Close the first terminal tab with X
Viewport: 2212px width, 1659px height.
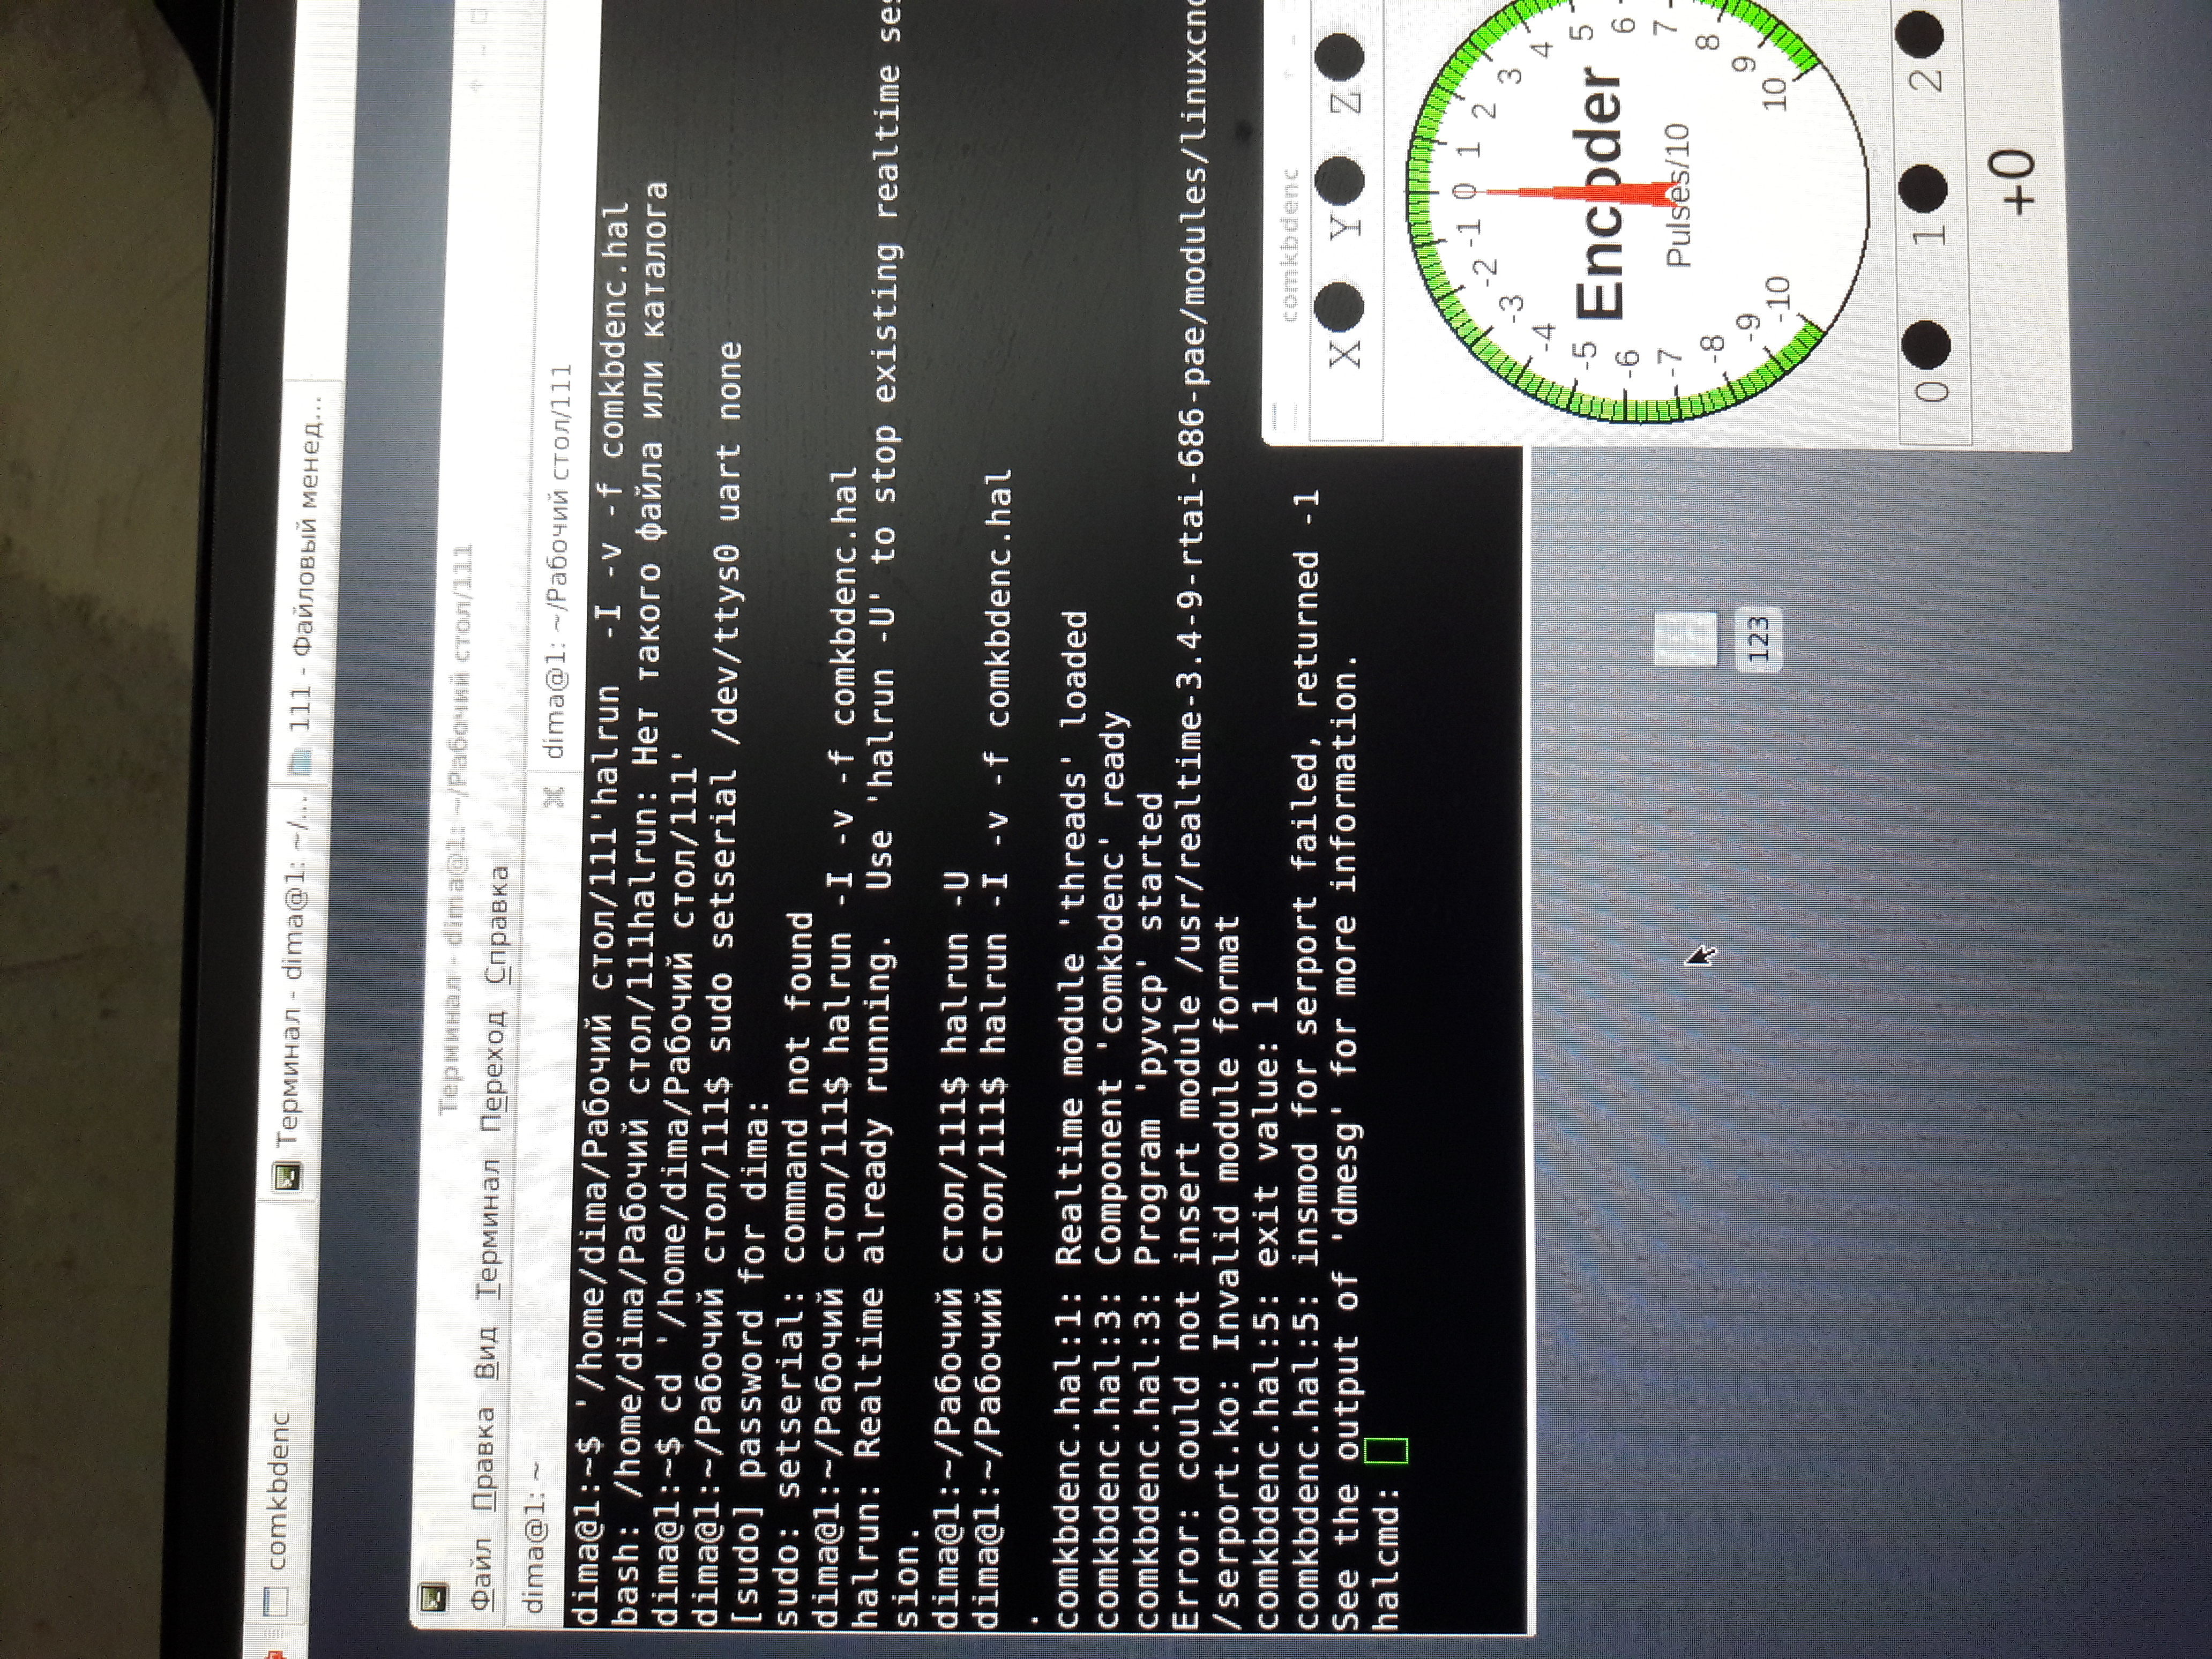coord(555,797)
